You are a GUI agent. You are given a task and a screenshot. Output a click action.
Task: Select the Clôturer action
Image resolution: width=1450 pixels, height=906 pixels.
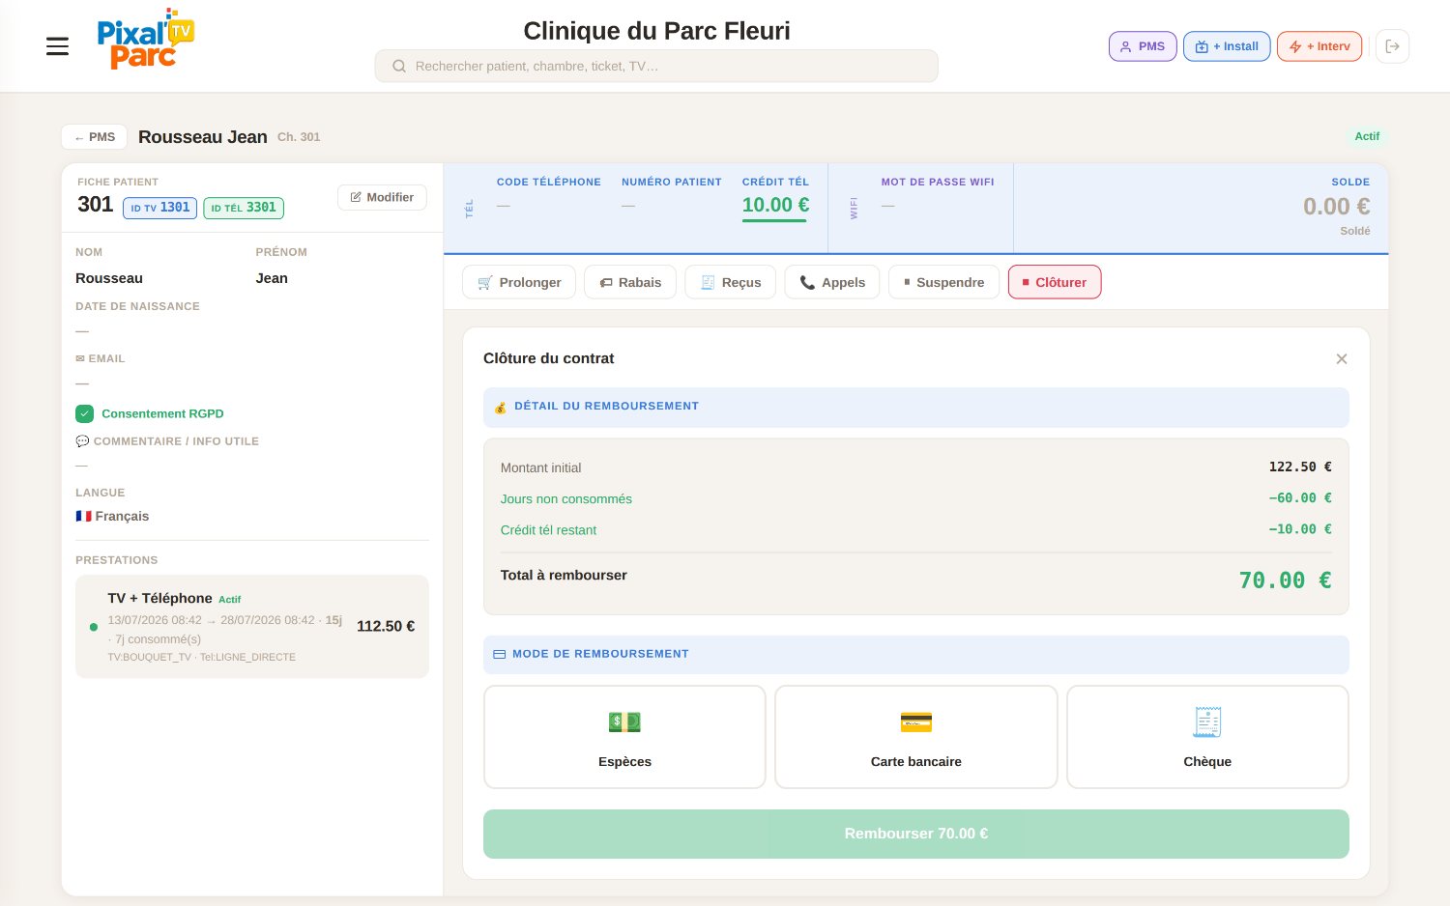(x=1055, y=282)
